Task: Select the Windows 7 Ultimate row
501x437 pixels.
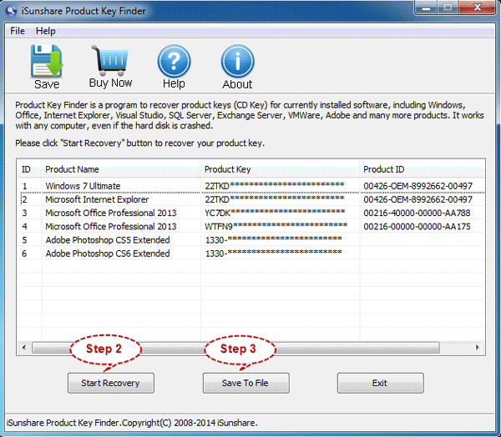Action: click(250, 186)
